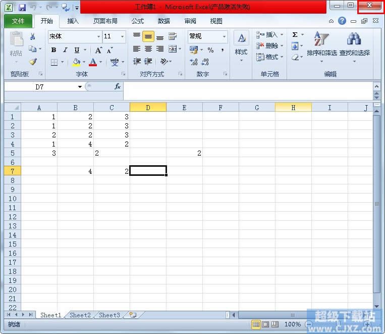Open the 格式 format cells dropdown

[x=269, y=57]
